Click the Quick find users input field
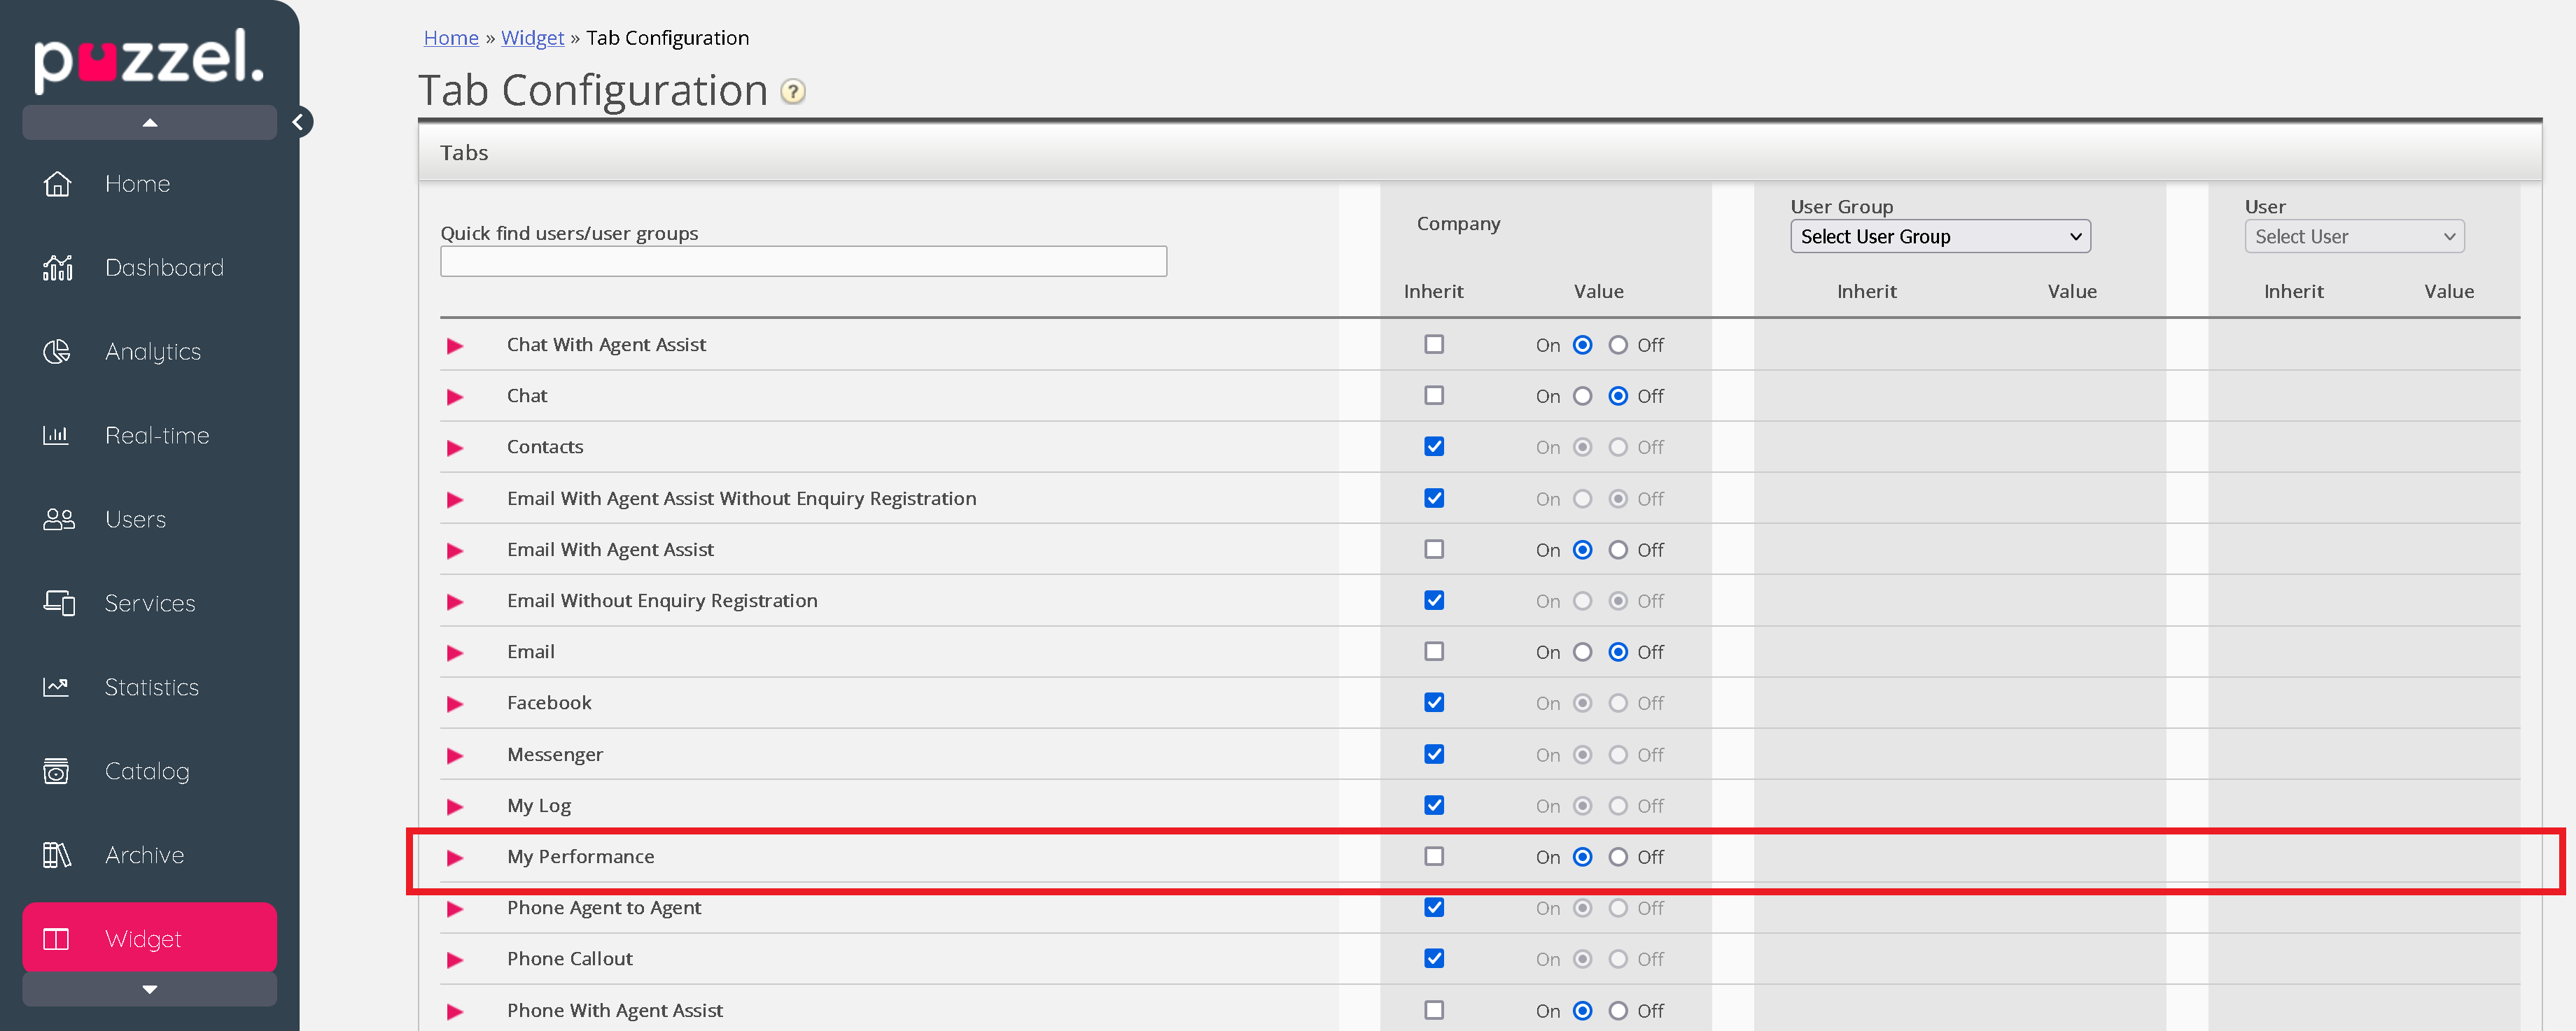 pos(803,262)
